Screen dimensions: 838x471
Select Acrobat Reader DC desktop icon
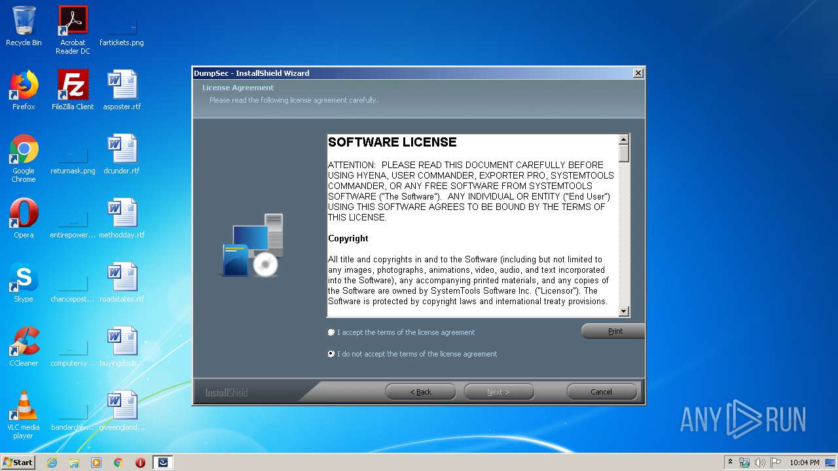pos(73,30)
